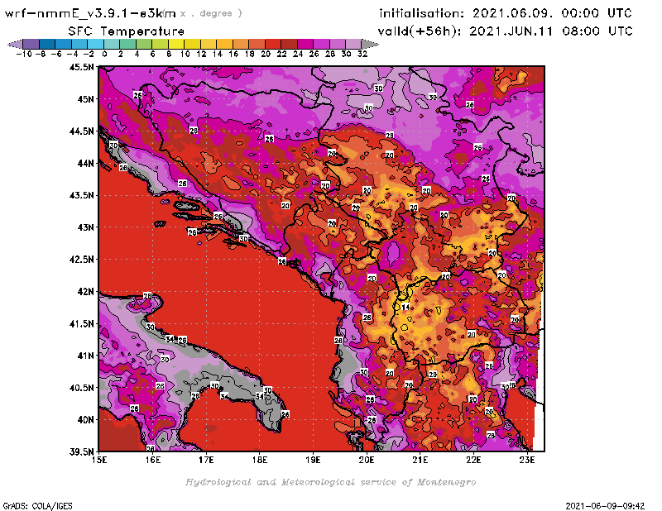
Task: Click the legend swatch between -10 and -8
Action: pos(31,44)
